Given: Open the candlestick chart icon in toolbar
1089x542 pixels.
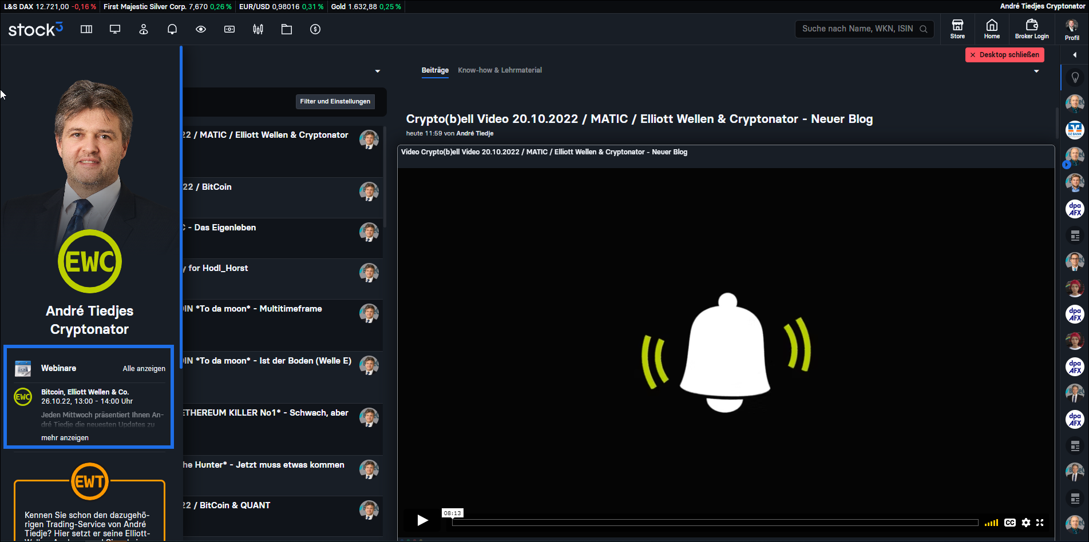Looking at the screenshot, I should pos(258,29).
